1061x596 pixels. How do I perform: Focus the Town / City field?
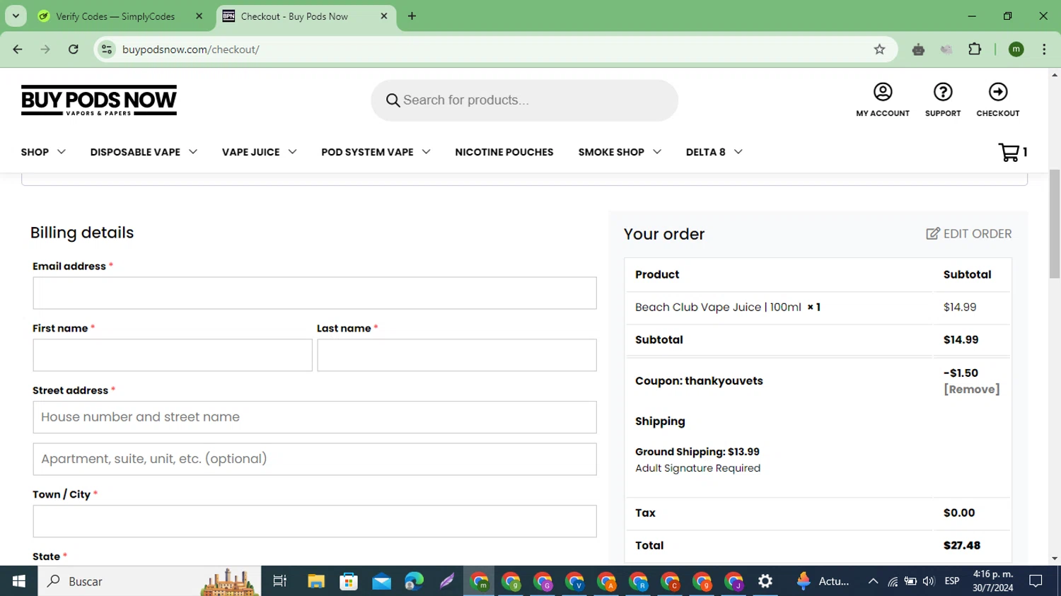coord(315,521)
